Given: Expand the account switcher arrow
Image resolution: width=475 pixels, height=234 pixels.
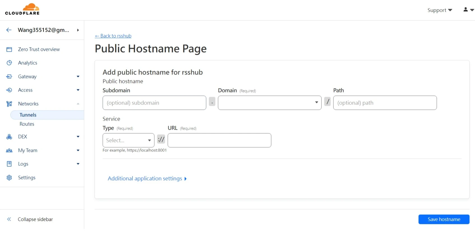Looking at the screenshot, I should click(x=78, y=30).
